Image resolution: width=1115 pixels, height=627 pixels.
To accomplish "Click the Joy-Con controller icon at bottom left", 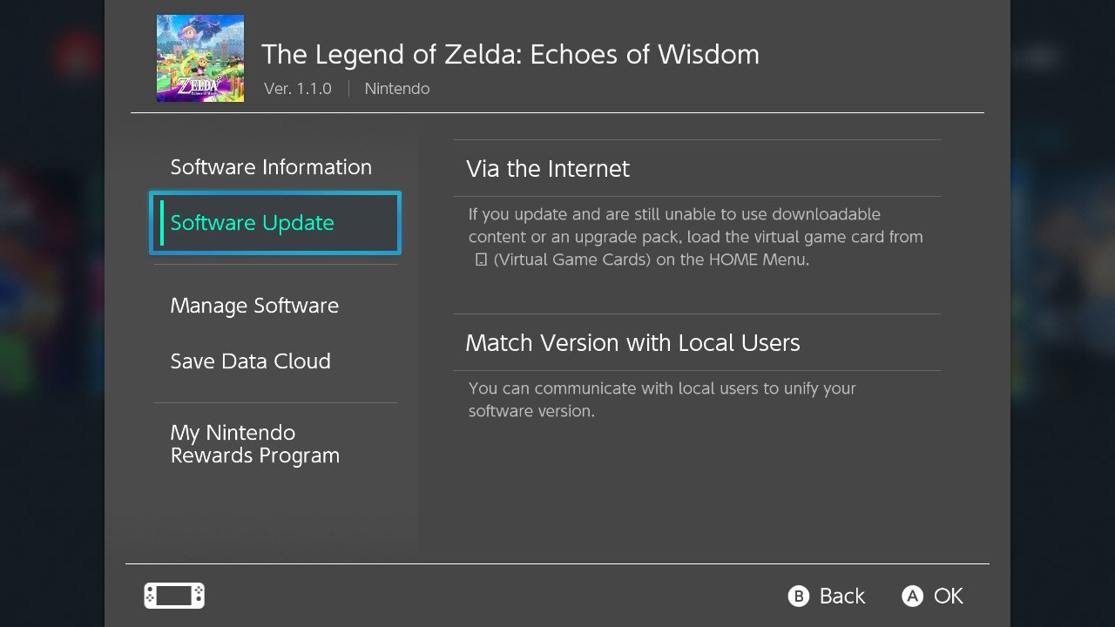I will 174,596.
